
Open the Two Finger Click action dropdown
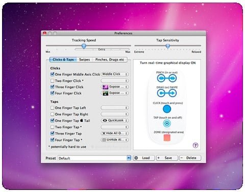115,81
